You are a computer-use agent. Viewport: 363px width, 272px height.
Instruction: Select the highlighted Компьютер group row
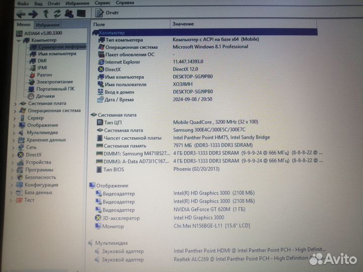click(205, 32)
